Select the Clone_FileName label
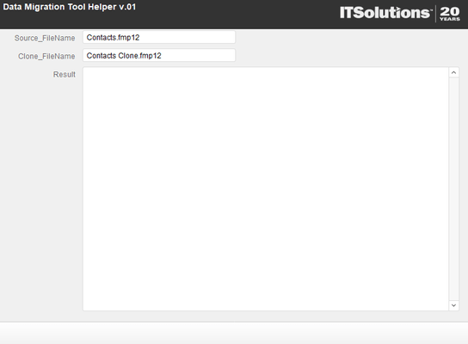Screen dimensions: 468x344 tap(46, 57)
